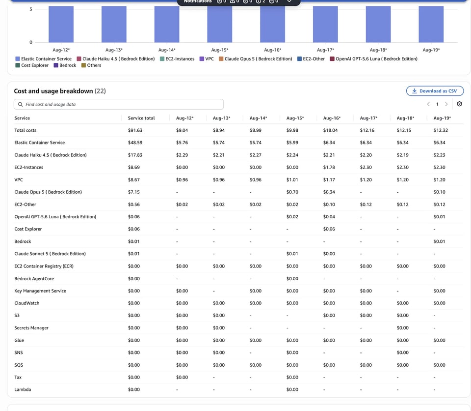Click the Others legend swatch
Viewport: 471px width, 411px height.
pos(83,65)
